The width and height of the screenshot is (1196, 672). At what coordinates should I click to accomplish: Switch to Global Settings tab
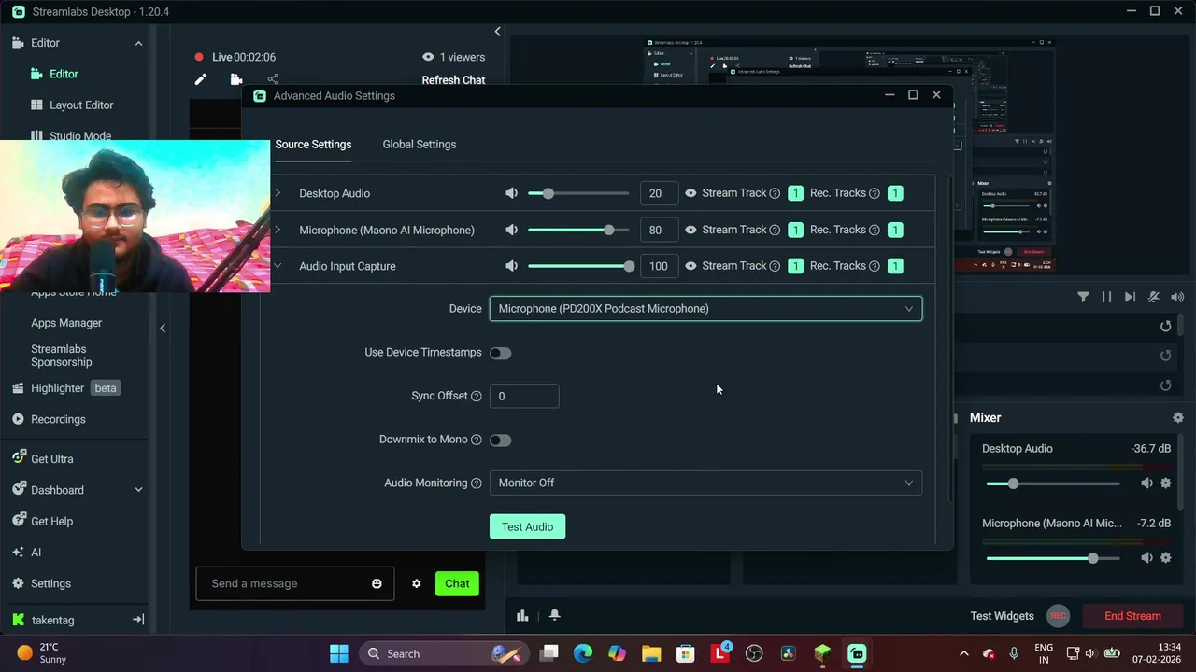[x=420, y=144]
